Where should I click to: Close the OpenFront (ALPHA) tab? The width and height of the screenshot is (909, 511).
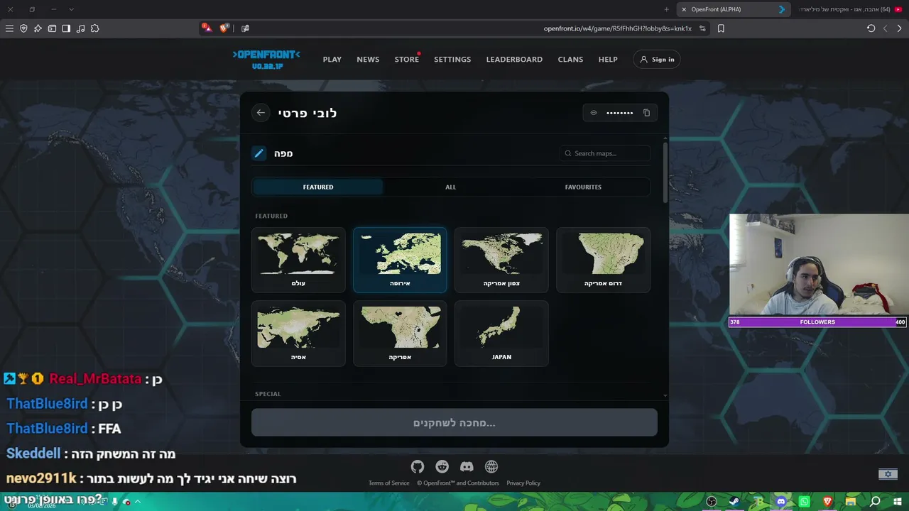pyautogui.click(x=684, y=9)
